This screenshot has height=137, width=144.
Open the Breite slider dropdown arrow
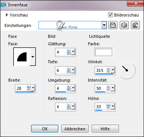coord(33,88)
